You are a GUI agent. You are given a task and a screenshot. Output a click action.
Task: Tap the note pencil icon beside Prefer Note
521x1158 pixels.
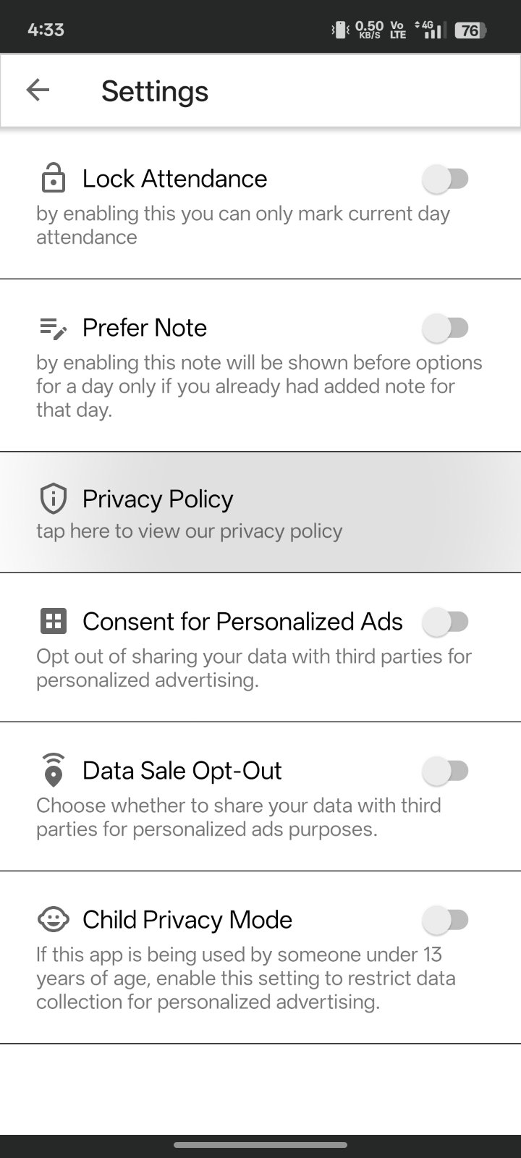coord(53,329)
